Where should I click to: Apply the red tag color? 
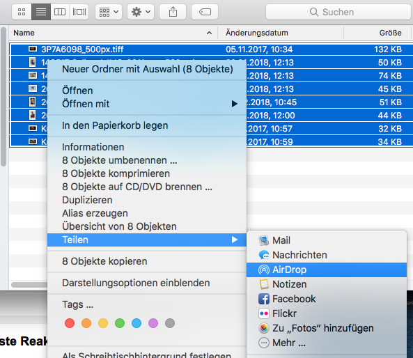click(70, 323)
